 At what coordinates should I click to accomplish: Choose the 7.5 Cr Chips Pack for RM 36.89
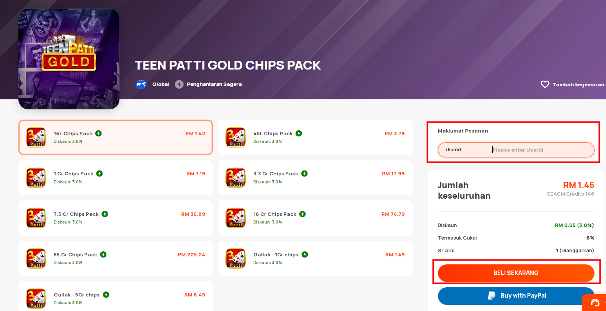point(116,218)
